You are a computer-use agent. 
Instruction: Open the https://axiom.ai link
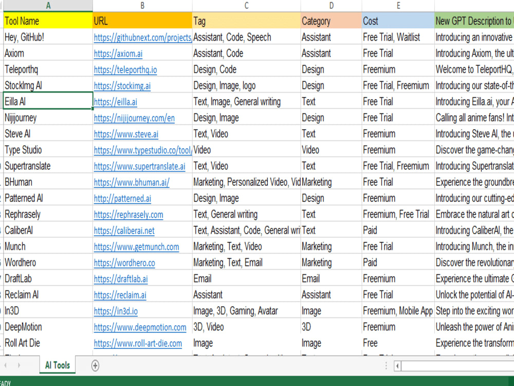118,54
